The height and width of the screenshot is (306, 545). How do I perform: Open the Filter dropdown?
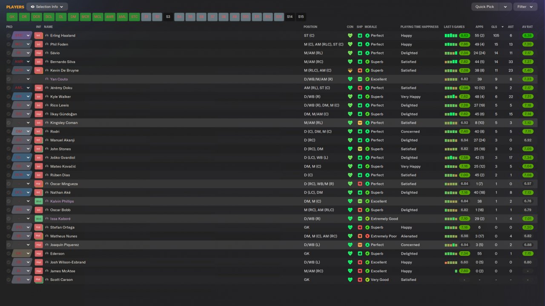(x=525, y=7)
